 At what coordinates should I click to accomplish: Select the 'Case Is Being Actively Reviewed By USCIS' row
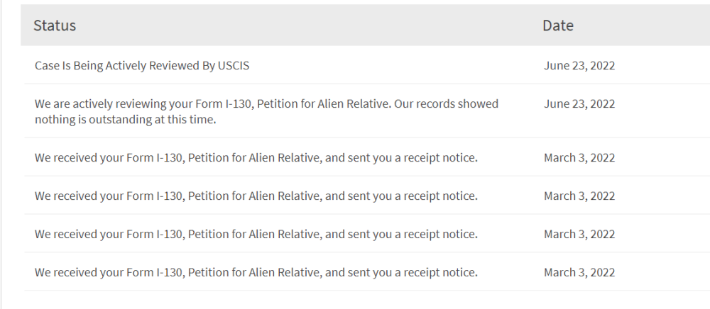coord(367,65)
